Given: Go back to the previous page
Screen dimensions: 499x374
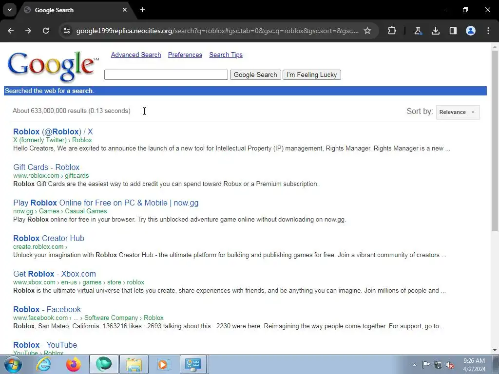Looking at the screenshot, I should pyautogui.click(x=11, y=31).
